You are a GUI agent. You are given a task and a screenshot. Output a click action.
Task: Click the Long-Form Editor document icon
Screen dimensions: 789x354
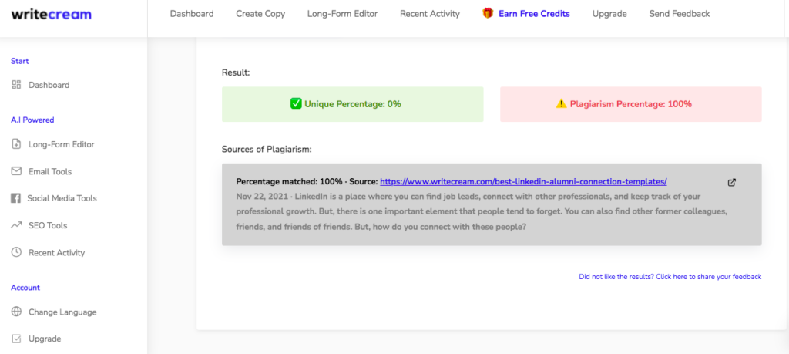click(x=16, y=144)
